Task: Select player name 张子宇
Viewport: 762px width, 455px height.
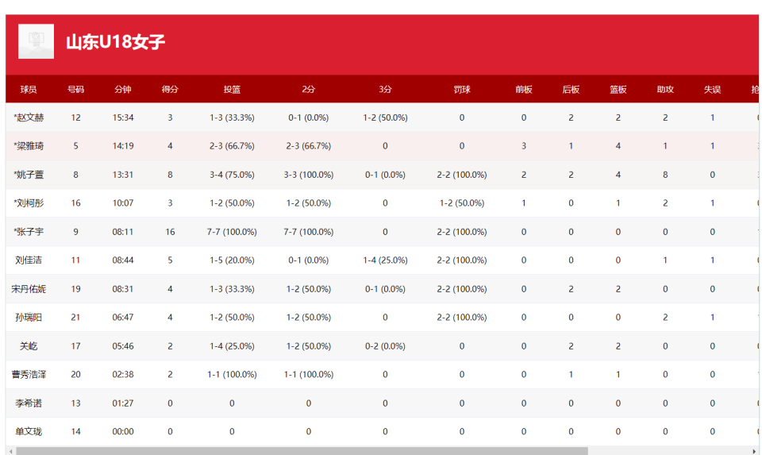Action: pyautogui.click(x=29, y=232)
